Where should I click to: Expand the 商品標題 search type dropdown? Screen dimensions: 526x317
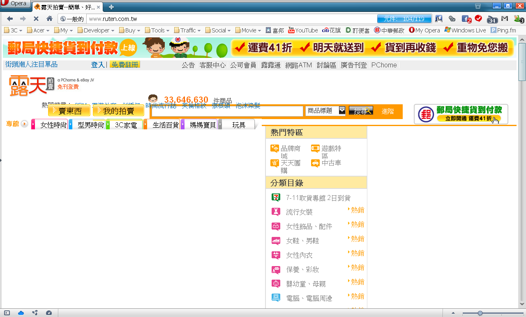coord(342,110)
